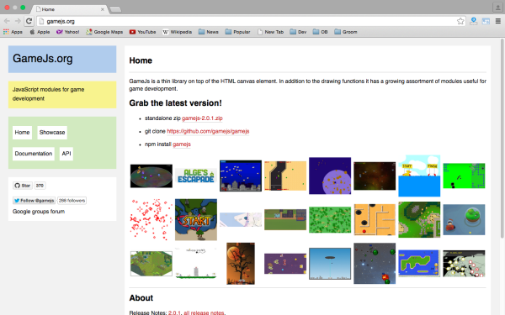
Task: Click the GitHub Star button
Action: click(x=23, y=186)
